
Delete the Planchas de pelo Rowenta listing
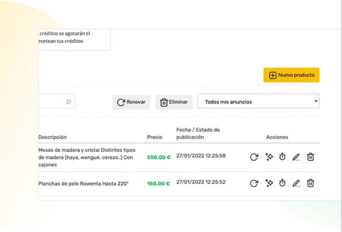[310, 183]
